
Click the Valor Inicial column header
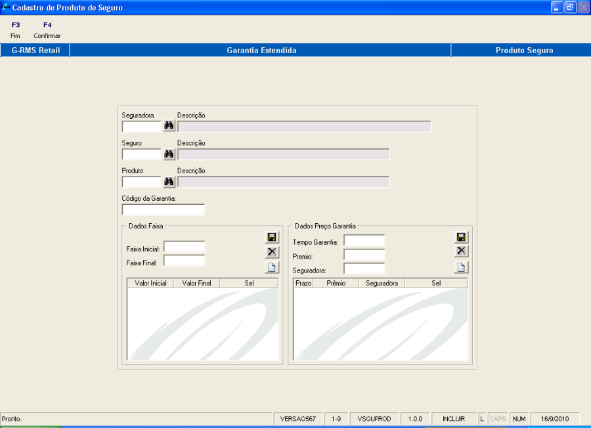pos(150,283)
